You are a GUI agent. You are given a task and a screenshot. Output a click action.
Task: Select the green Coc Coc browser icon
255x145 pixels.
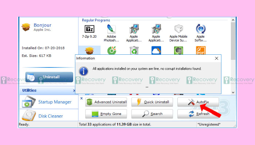[112, 50]
